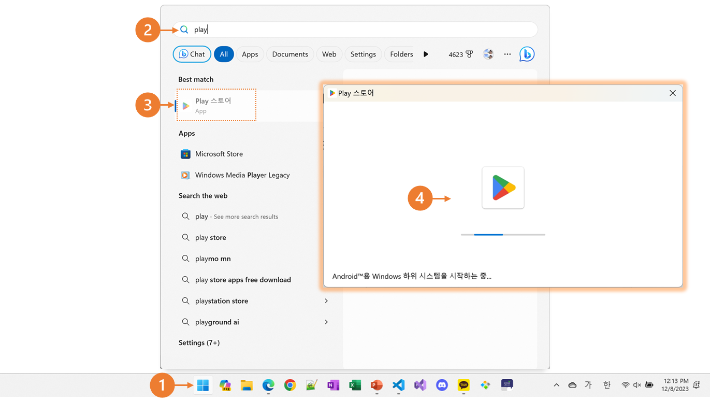Click the "Best match" section heading
Image resolution: width=710 pixels, height=401 pixels.
click(x=196, y=79)
